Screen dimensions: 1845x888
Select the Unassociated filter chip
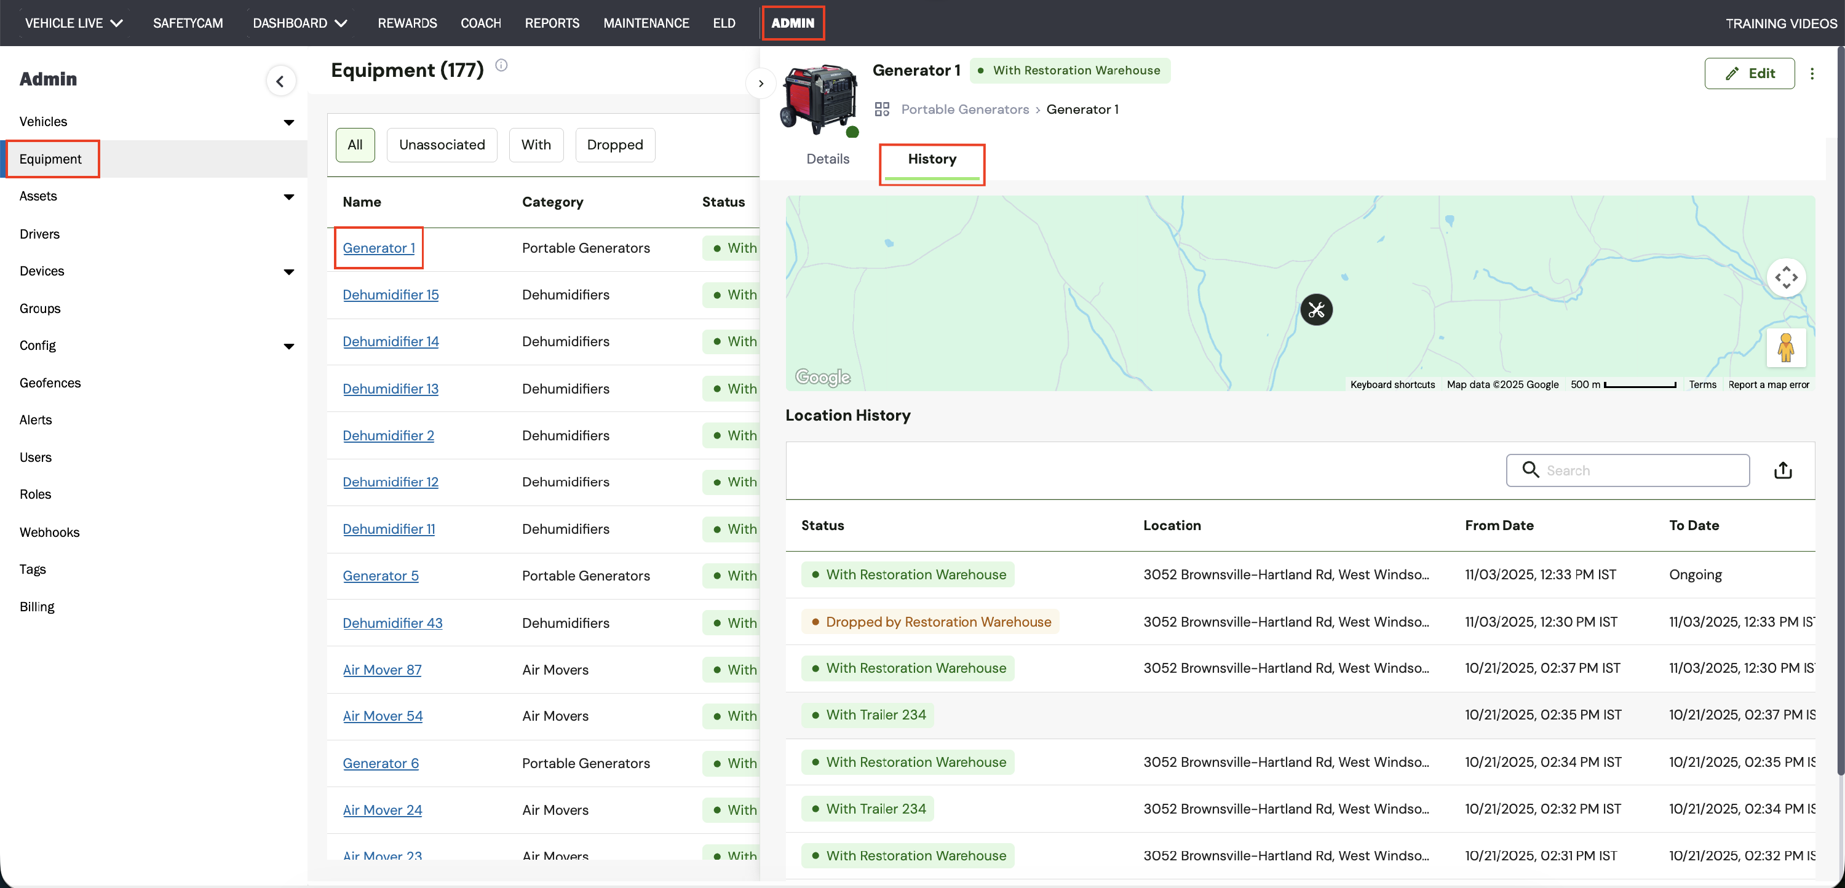tap(441, 145)
